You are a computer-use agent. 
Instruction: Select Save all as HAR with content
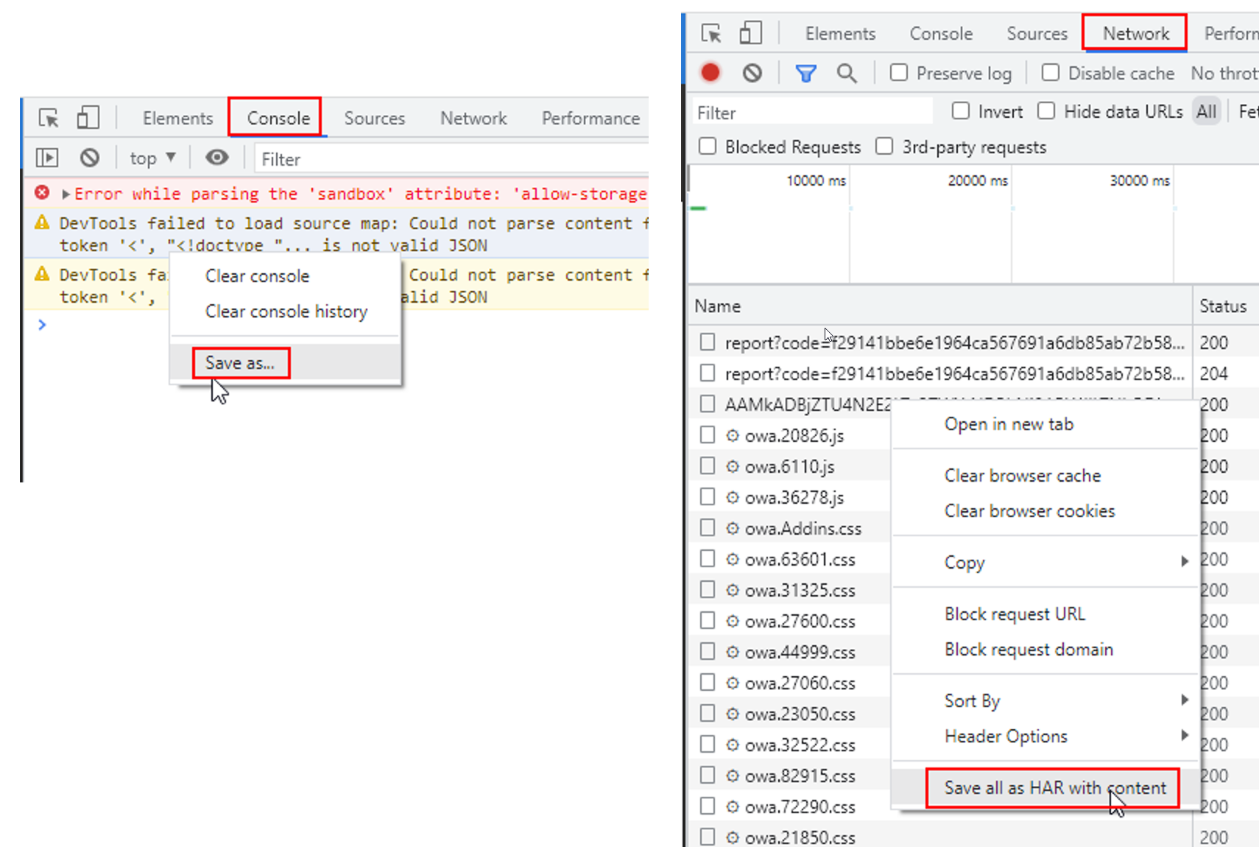click(x=1054, y=788)
